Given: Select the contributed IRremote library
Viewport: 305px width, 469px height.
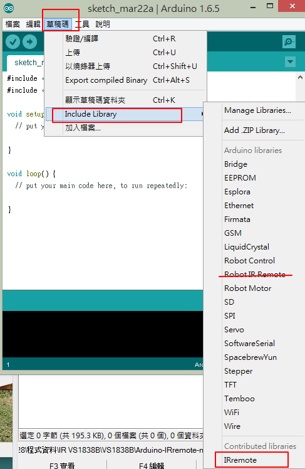Looking at the screenshot, I should click(240, 460).
